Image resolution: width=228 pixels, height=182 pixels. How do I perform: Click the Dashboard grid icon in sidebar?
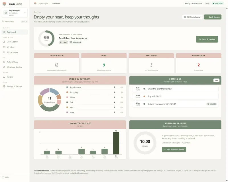4,32
